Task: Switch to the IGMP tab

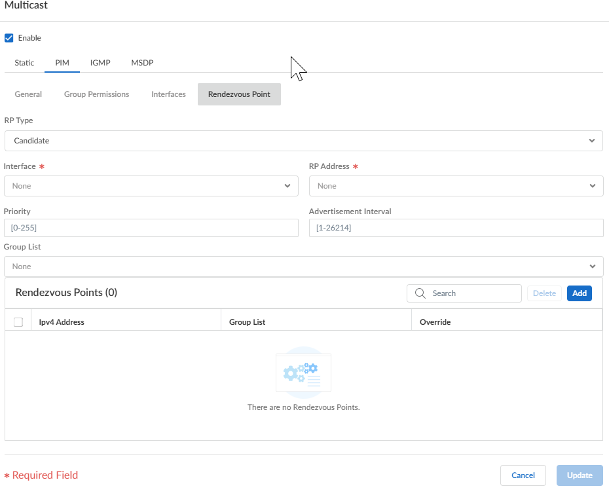Action: [100, 63]
